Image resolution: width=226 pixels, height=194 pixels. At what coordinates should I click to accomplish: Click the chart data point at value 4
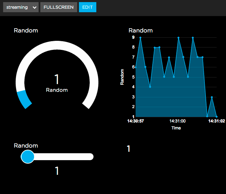pyautogui.click(x=150, y=87)
